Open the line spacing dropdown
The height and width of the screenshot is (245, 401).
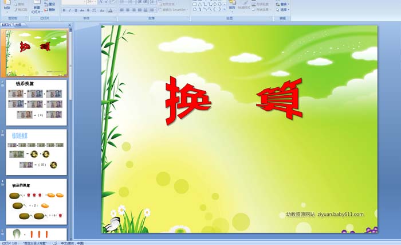pos(152,2)
